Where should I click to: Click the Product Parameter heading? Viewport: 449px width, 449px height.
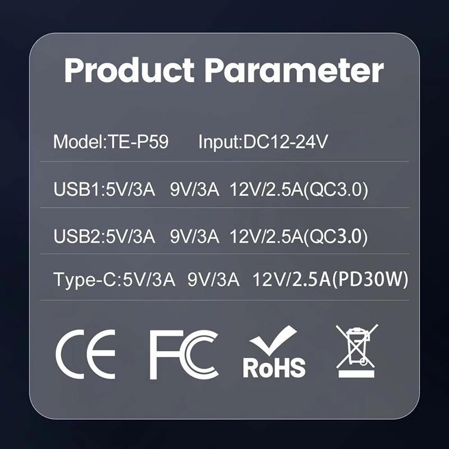pyautogui.click(x=224, y=70)
